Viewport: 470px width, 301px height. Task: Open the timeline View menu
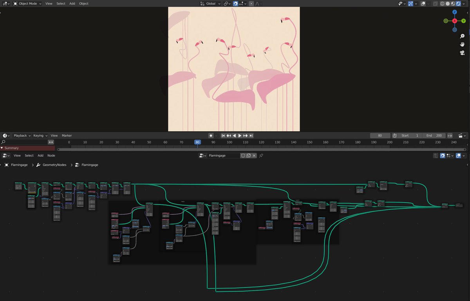tap(54, 135)
